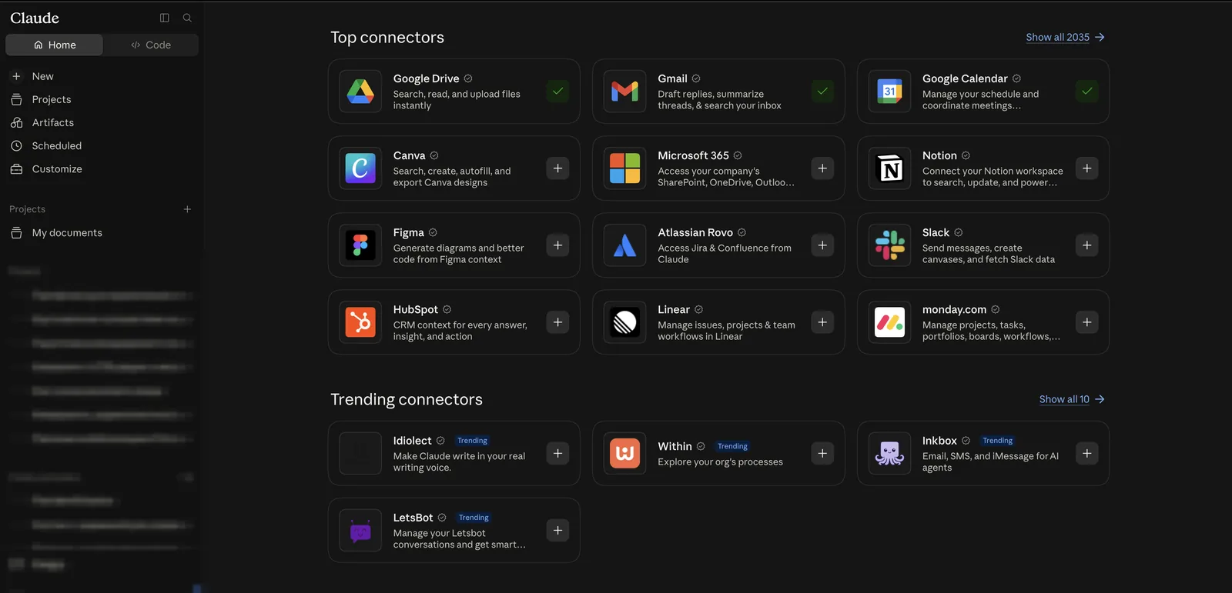Add the Linear connector
Viewport: 1232px width, 593px height.
click(822, 322)
